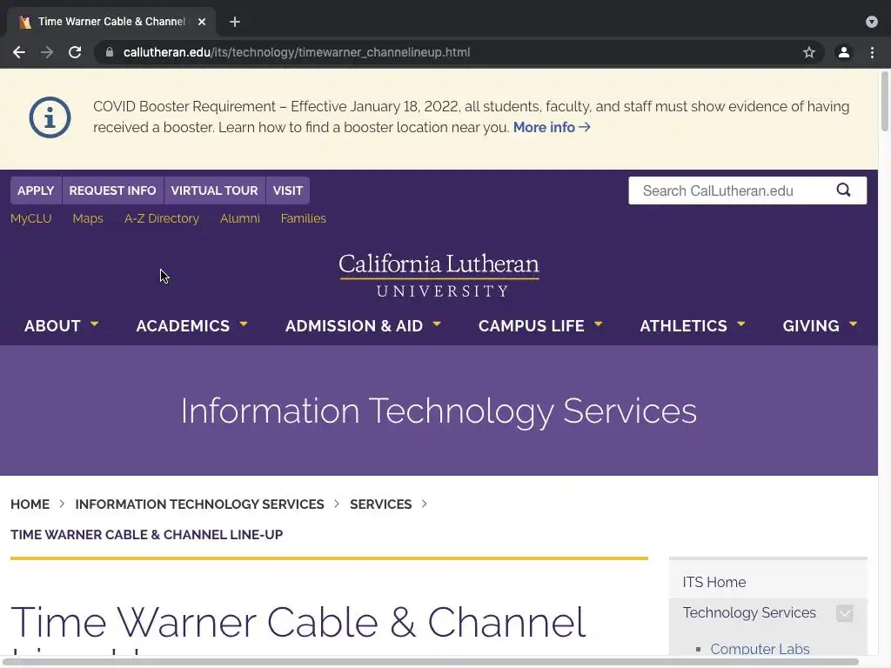Open the Families link

(304, 218)
